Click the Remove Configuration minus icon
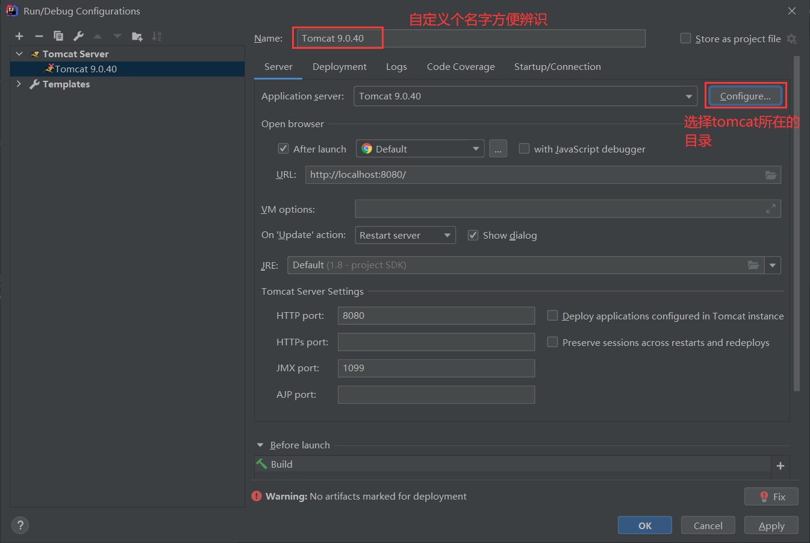810x543 pixels. tap(39, 37)
